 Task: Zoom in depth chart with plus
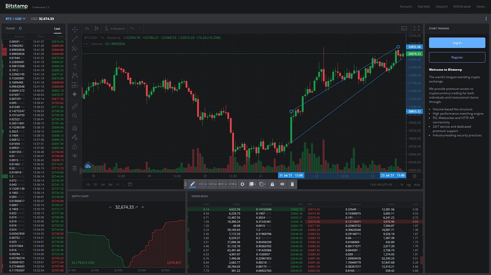click(143, 207)
